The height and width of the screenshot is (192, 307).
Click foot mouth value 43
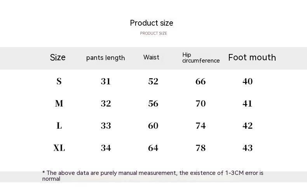(x=248, y=148)
